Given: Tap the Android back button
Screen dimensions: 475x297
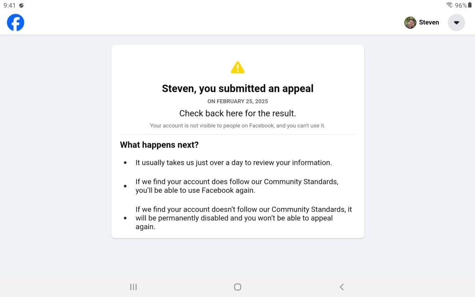Looking at the screenshot, I should click(341, 287).
